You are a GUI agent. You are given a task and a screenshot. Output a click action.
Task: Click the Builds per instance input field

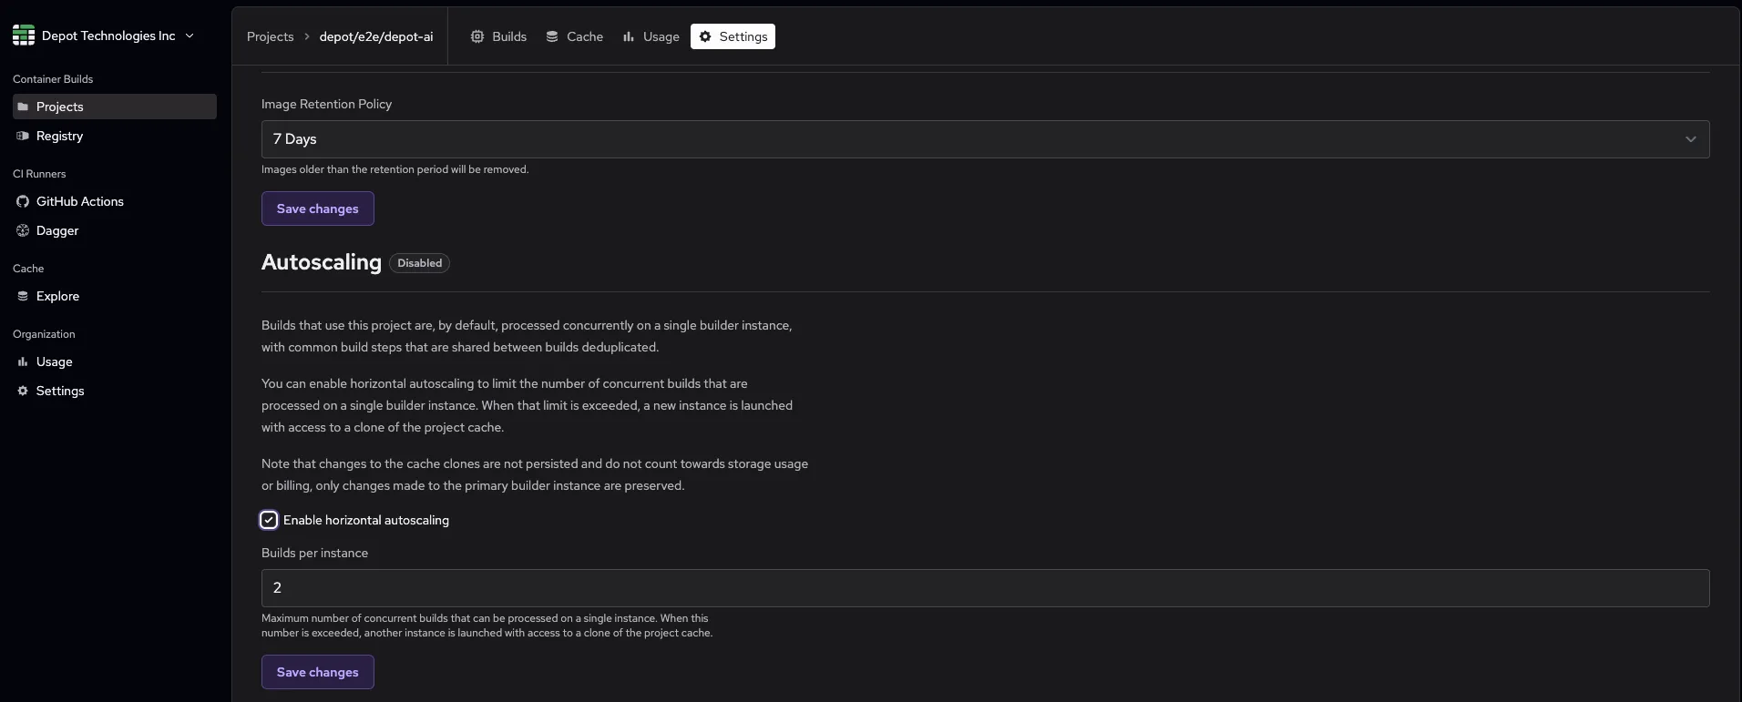pos(984,588)
